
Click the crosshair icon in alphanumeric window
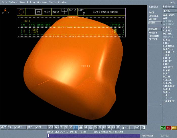coord(30,12)
